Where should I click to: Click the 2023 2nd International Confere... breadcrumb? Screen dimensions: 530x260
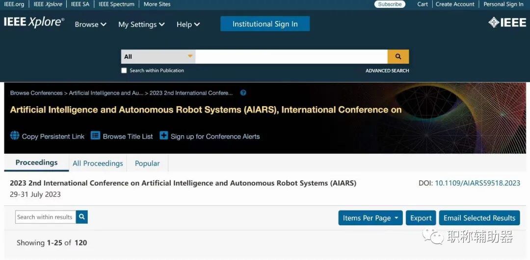coord(191,93)
